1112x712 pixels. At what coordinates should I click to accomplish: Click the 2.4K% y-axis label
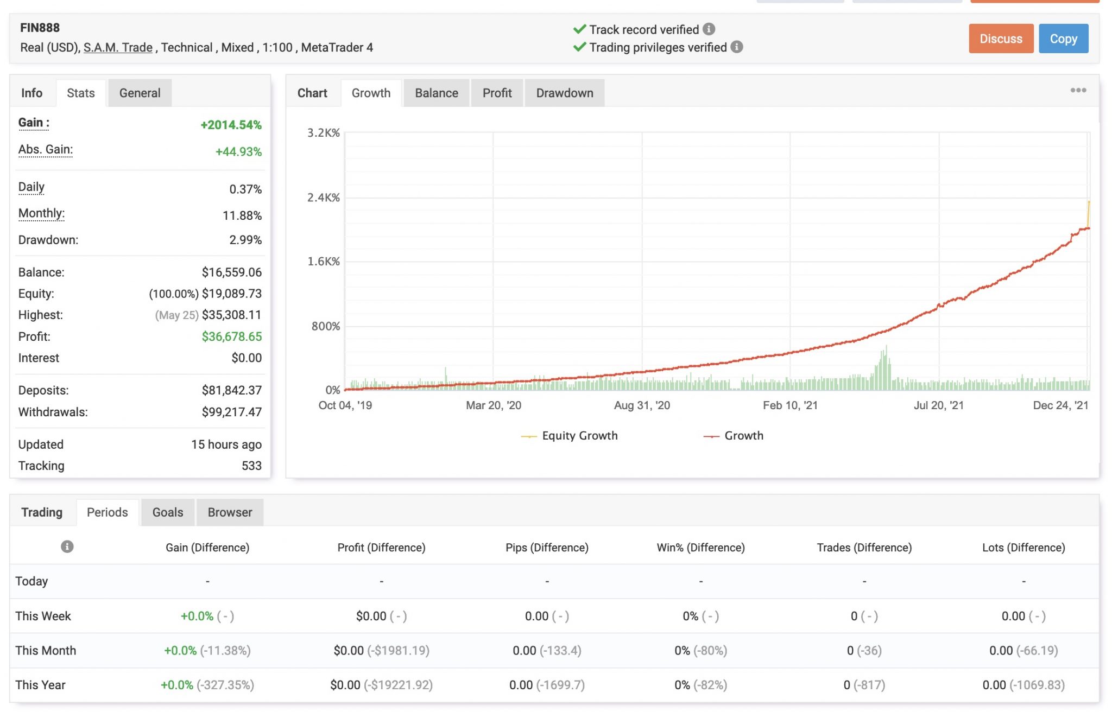coord(323,198)
